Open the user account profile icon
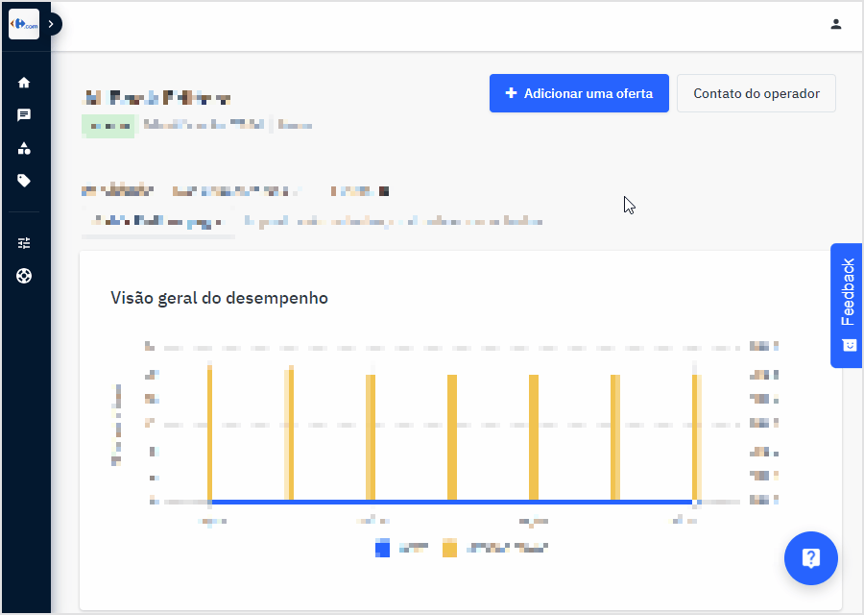864x615 pixels. 836,24
